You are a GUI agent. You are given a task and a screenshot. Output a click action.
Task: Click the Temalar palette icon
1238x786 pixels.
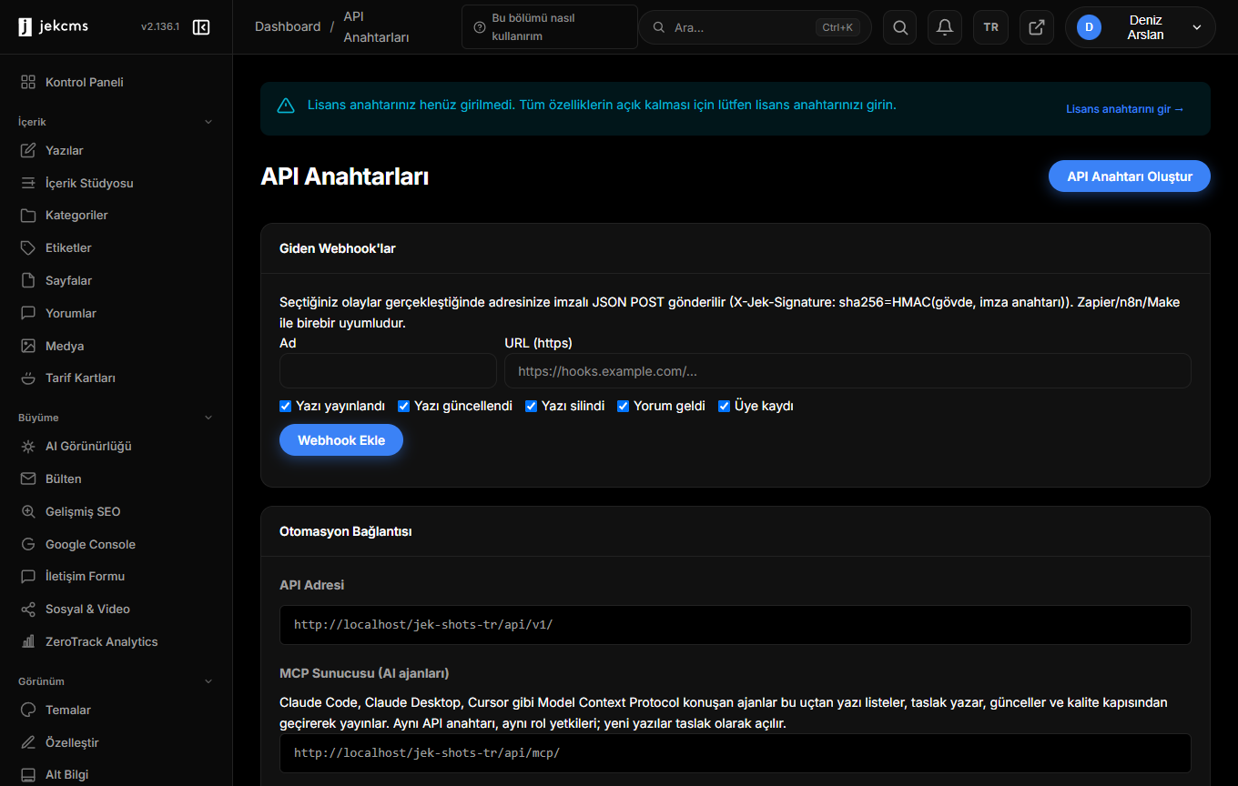(28, 710)
